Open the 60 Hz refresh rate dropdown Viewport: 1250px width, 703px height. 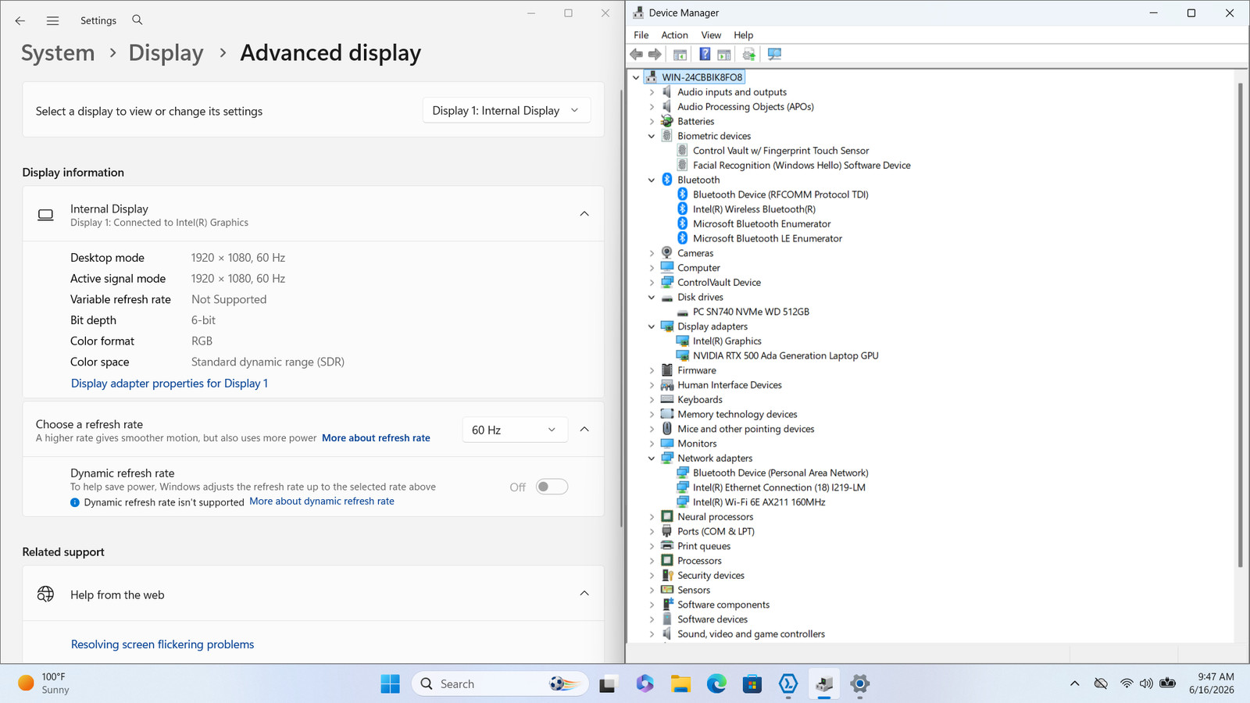(x=514, y=430)
